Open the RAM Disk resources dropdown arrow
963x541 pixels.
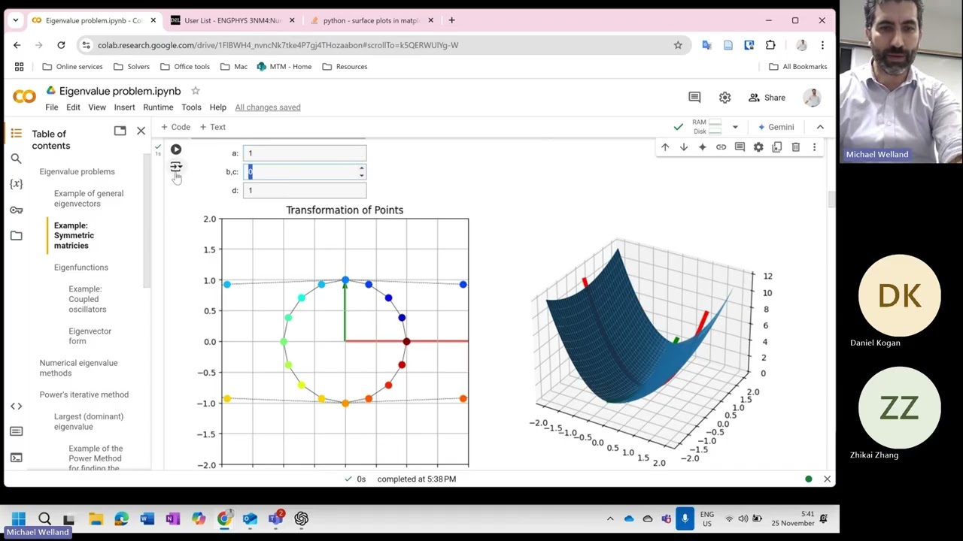pos(735,127)
